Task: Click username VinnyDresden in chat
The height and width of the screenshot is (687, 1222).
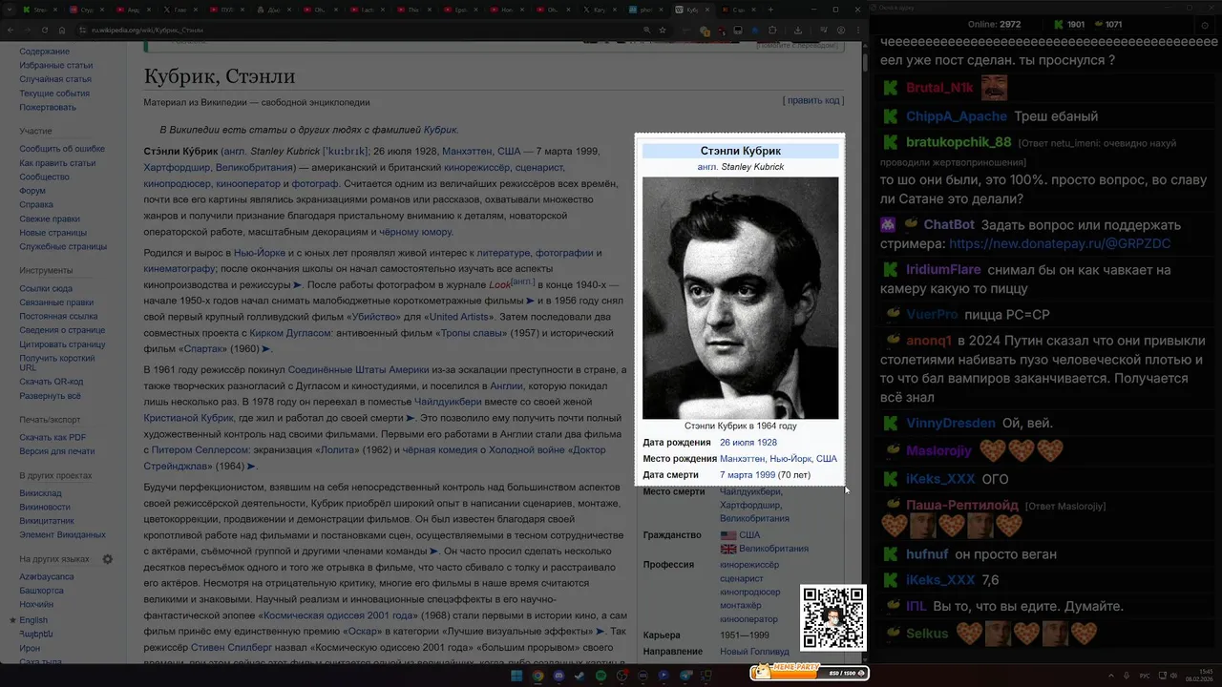Action: 950,423
